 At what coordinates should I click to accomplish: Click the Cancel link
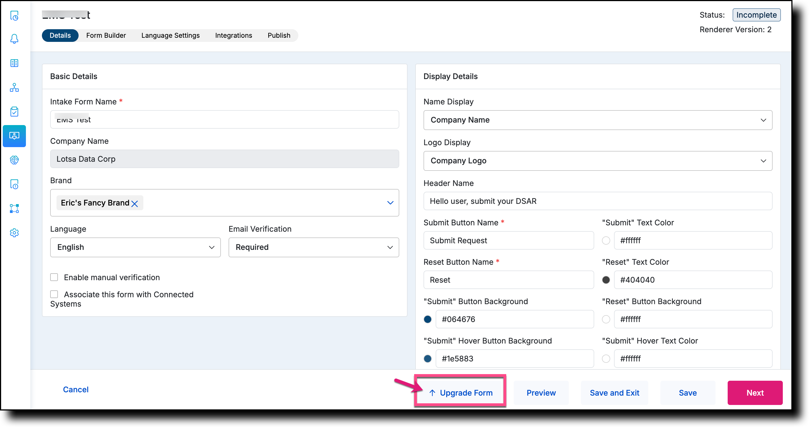76,389
